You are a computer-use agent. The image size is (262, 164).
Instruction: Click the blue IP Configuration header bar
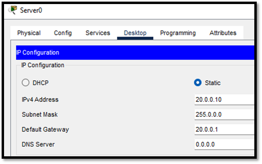[x=135, y=53]
